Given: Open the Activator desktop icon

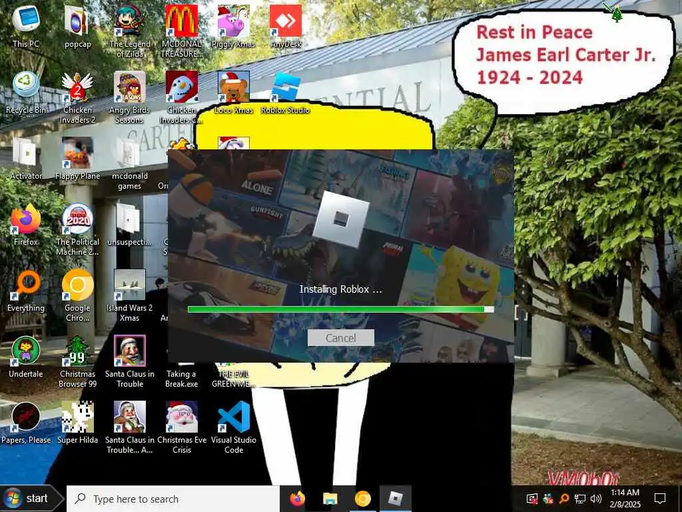Looking at the screenshot, I should [x=26, y=159].
